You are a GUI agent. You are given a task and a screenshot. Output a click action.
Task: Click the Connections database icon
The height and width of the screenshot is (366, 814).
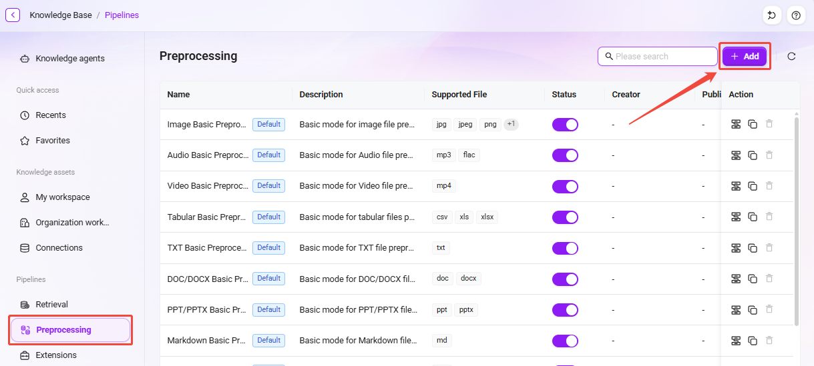[25, 248]
